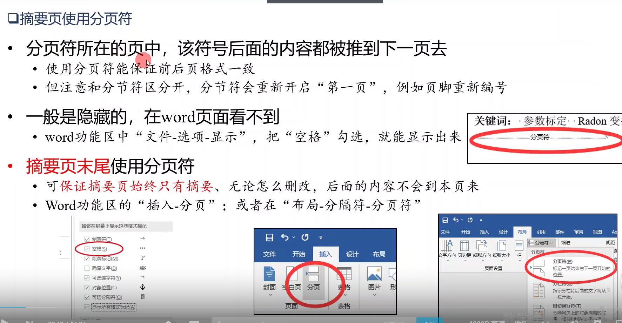This screenshot has height=323, width=622.
Task: Toggle the 显示所有格式标记(A) checkbox
Action: (x=87, y=307)
